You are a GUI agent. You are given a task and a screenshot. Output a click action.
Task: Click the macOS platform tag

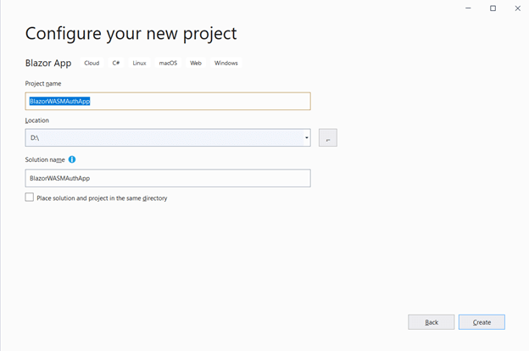pos(167,63)
